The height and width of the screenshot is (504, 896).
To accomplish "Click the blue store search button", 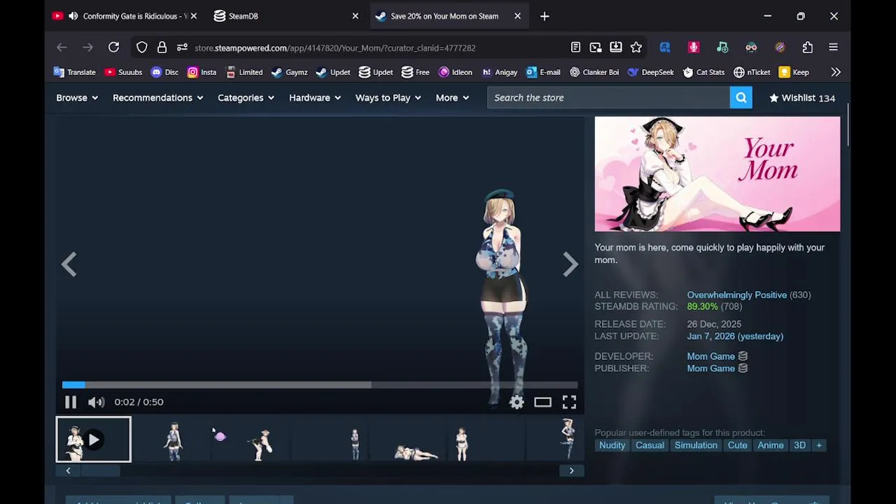I will [x=741, y=98].
